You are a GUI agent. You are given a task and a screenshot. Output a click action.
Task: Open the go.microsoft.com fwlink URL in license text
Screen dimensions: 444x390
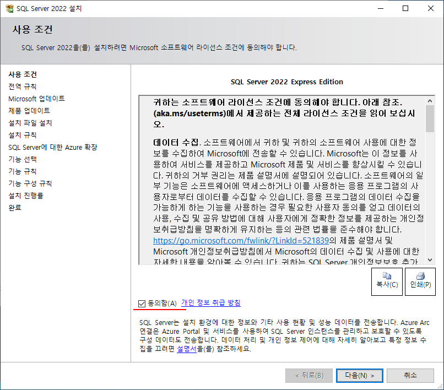tap(241, 241)
